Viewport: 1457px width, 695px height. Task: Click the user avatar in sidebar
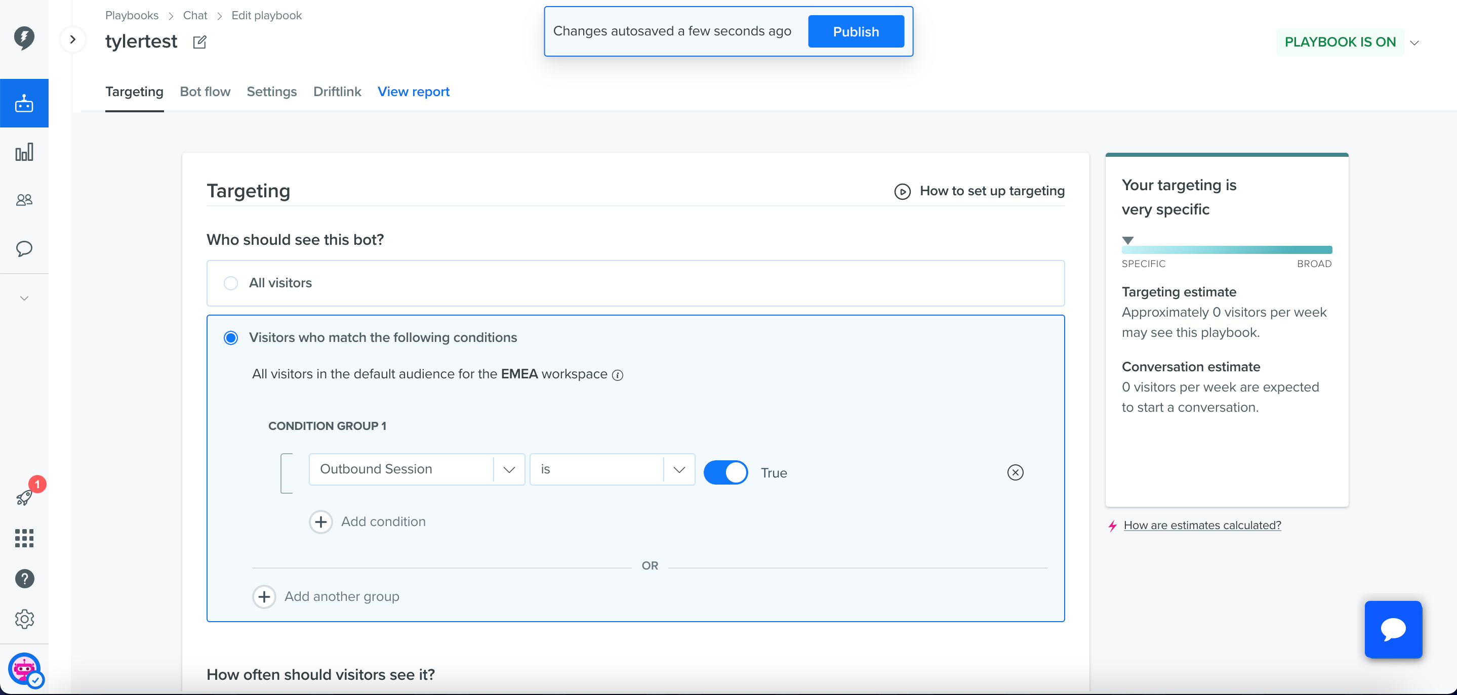[x=24, y=669]
